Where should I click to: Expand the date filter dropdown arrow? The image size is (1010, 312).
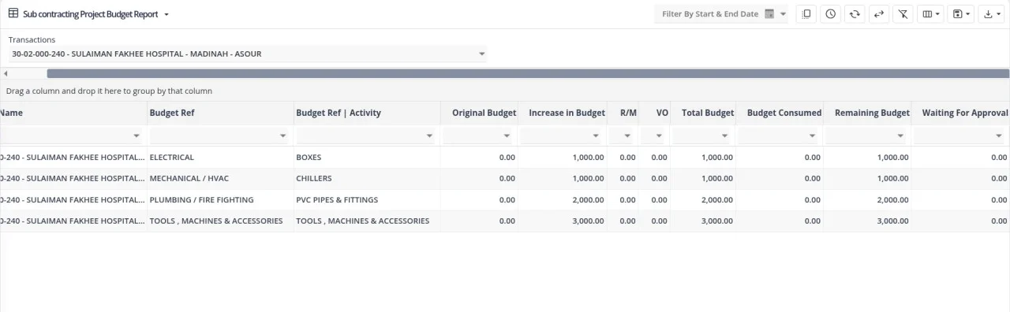point(783,14)
